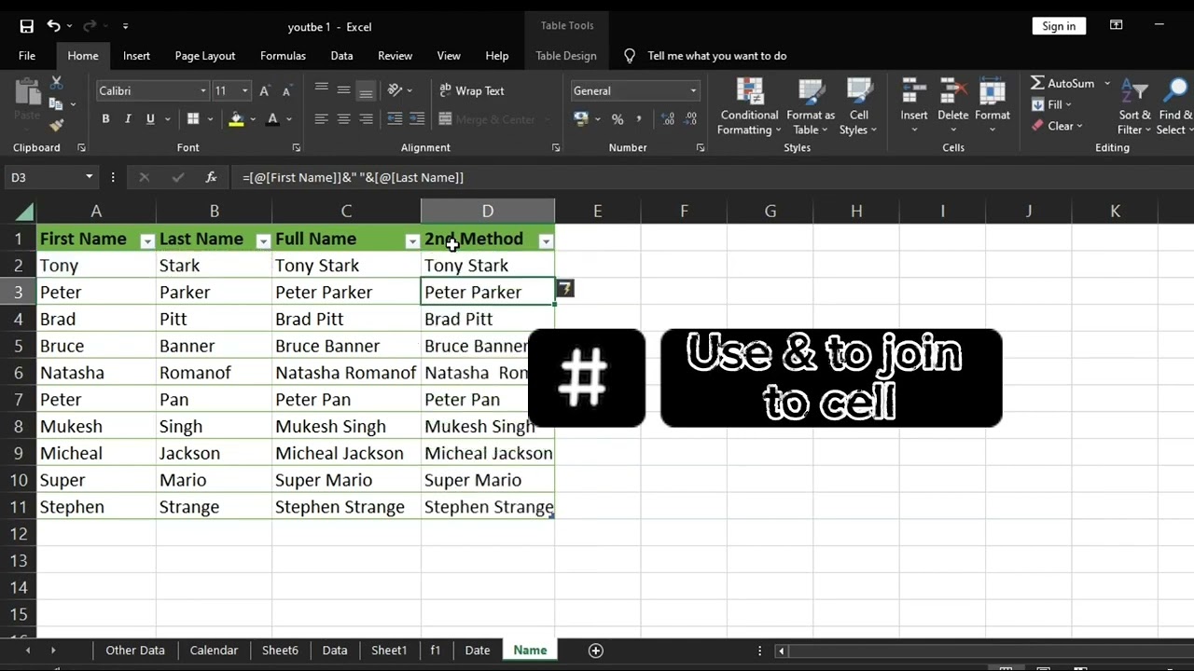
Task: Click the Bottom Align icon
Action: click(367, 90)
